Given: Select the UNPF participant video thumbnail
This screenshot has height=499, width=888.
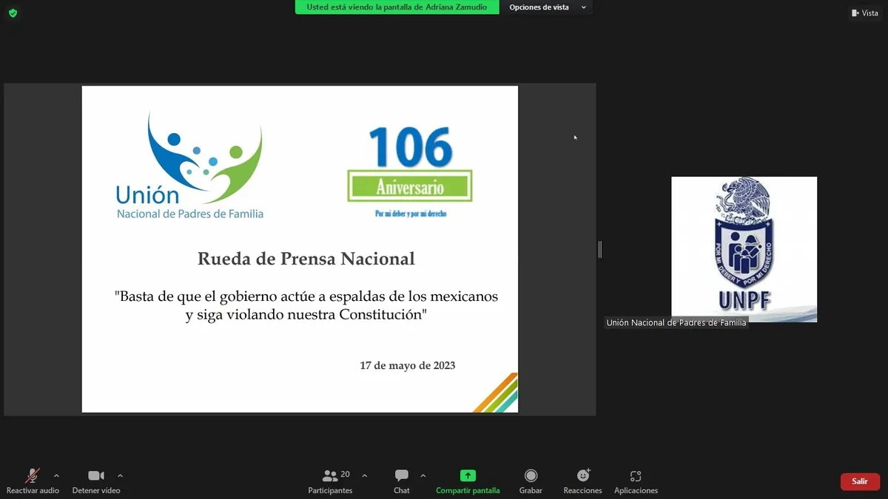Looking at the screenshot, I should [744, 249].
